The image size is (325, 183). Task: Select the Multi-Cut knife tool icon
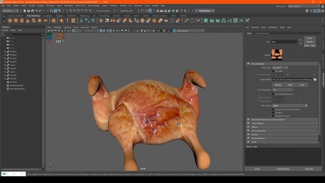pyautogui.click(x=186, y=20)
